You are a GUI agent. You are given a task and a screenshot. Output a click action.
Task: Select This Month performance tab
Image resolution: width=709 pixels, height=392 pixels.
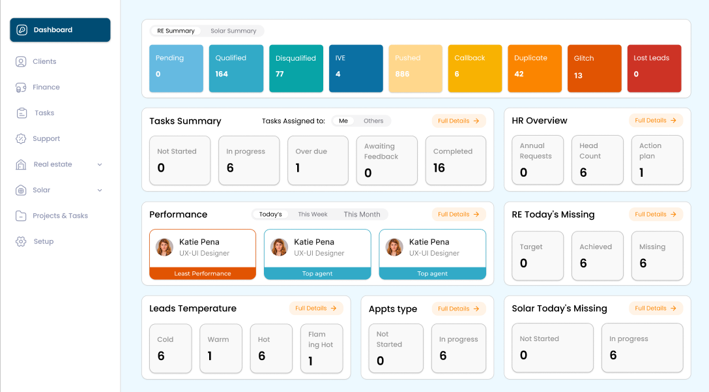coord(362,215)
